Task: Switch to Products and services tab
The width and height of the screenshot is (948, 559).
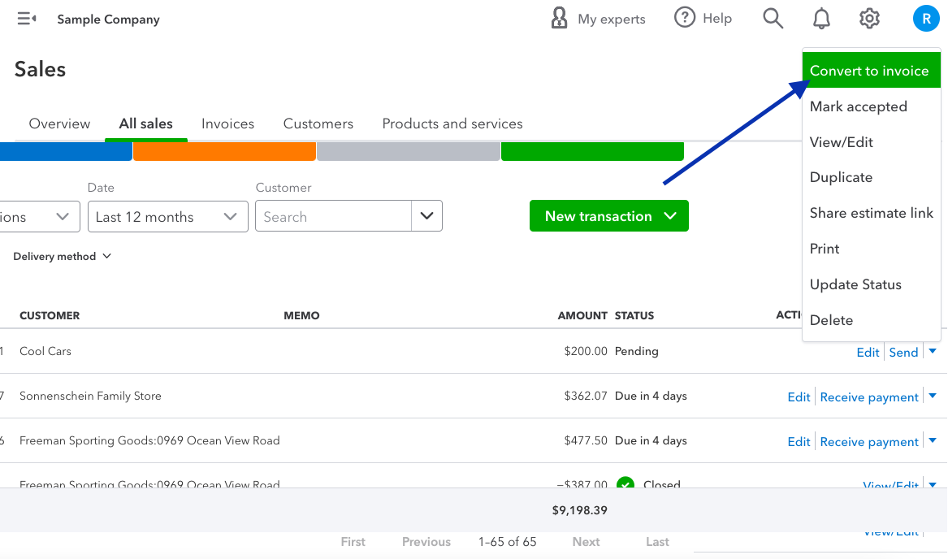Action: point(452,123)
